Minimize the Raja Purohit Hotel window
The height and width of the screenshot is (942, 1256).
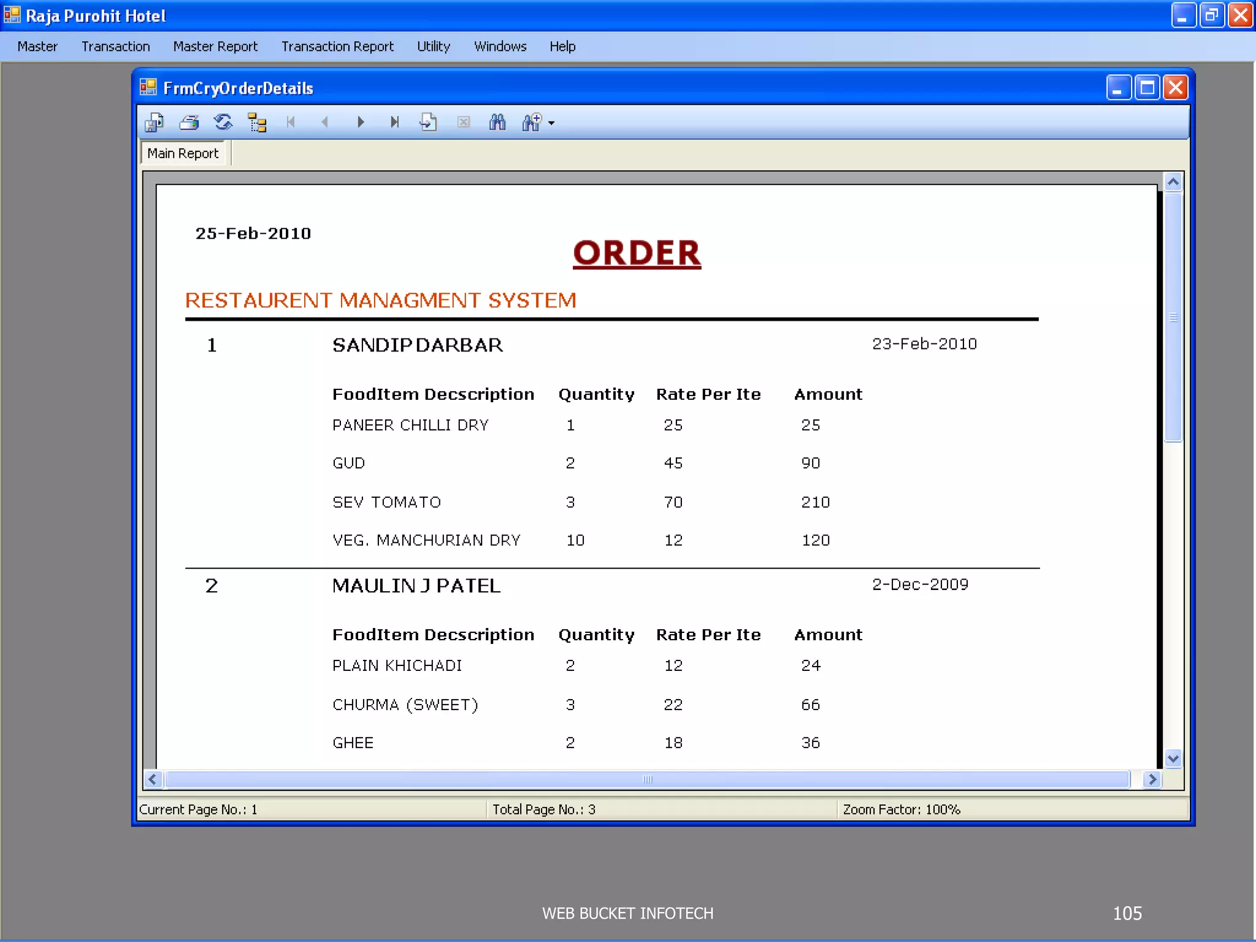1183,15
